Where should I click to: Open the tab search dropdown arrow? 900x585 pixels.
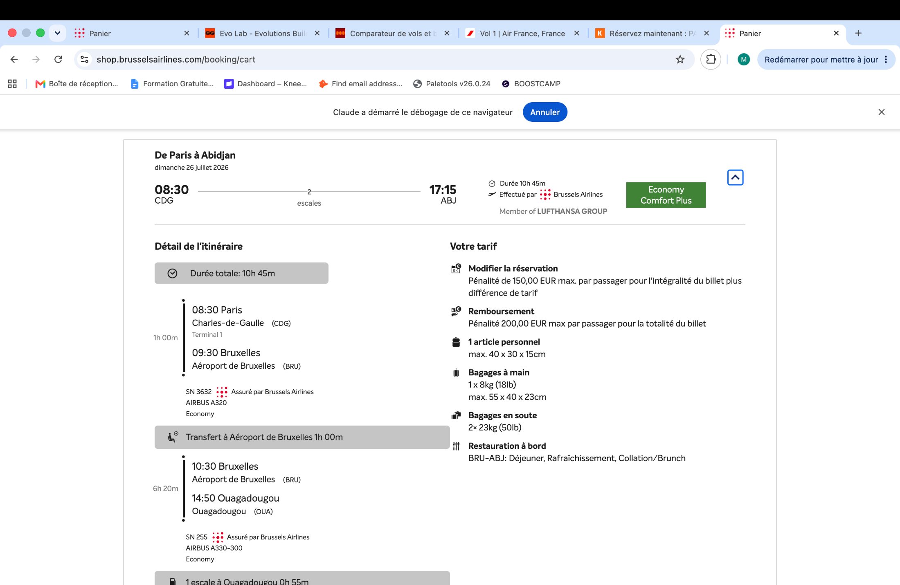[58, 33]
